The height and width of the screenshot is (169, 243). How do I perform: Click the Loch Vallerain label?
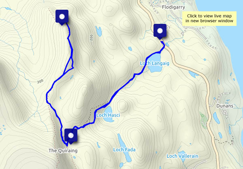182,156
